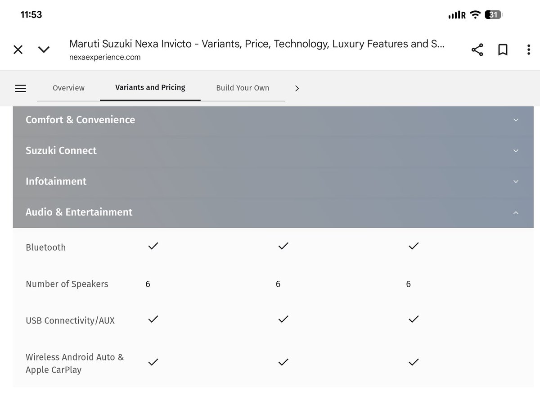Click the Comfort & Convenience chevron arrow
The image size is (540, 405).
[x=516, y=120]
